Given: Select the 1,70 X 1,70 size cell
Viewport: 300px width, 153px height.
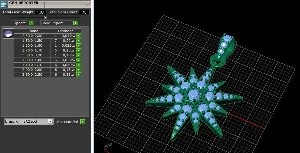Looking at the screenshot, I should tap(32, 50).
